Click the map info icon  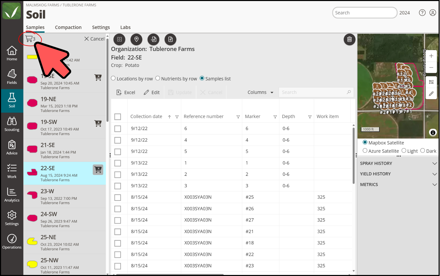click(433, 133)
